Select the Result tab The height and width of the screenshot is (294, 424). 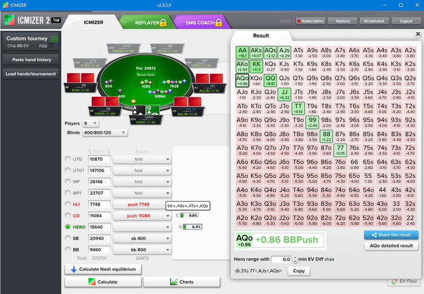click(261, 36)
